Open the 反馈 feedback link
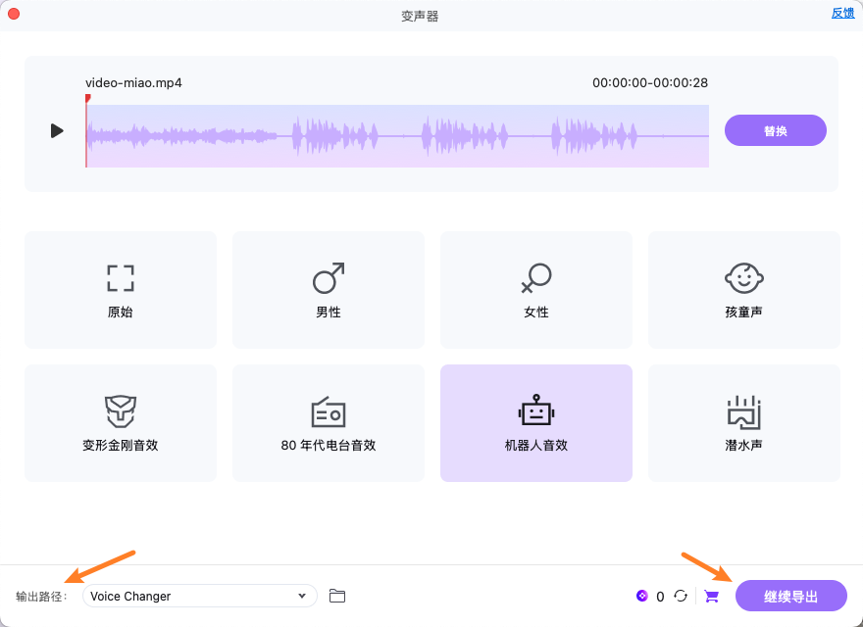 click(842, 13)
